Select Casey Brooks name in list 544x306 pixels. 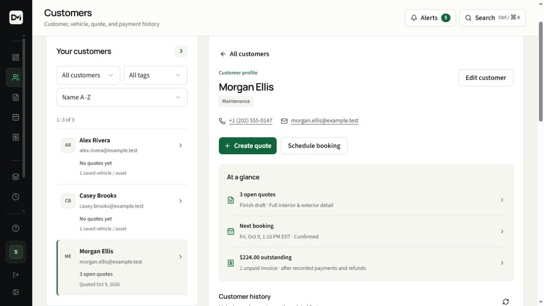click(x=98, y=196)
